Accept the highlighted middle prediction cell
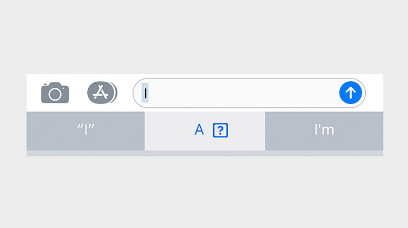Viewport: 408px width, 228px height. coord(205,131)
